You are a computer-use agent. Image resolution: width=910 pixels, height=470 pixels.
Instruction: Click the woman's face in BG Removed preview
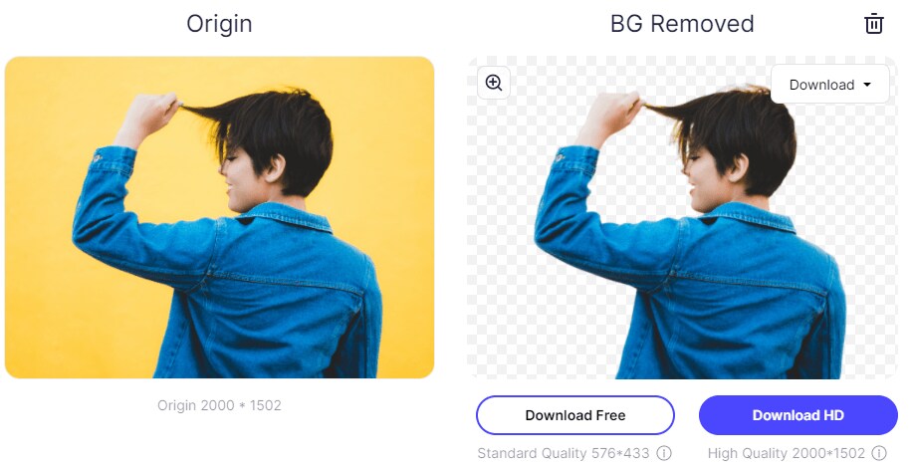click(x=703, y=183)
